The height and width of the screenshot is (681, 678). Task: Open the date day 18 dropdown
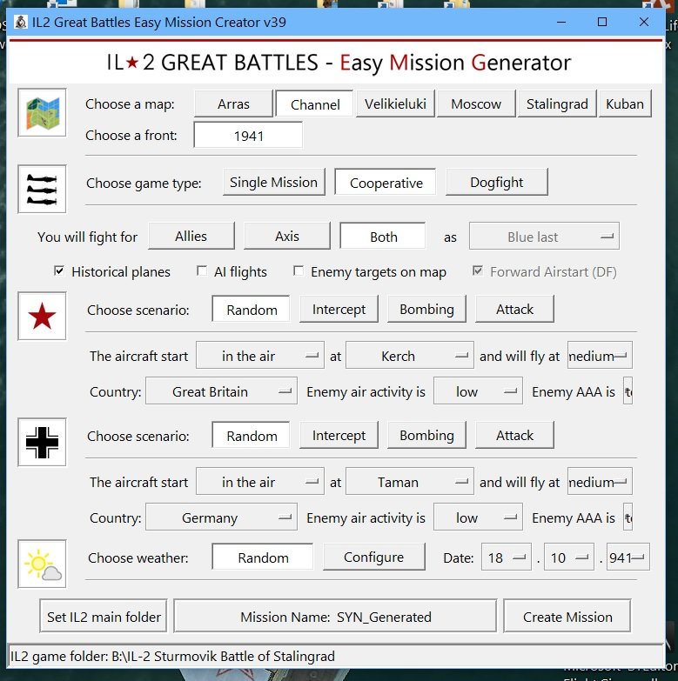click(x=507, y=557)
